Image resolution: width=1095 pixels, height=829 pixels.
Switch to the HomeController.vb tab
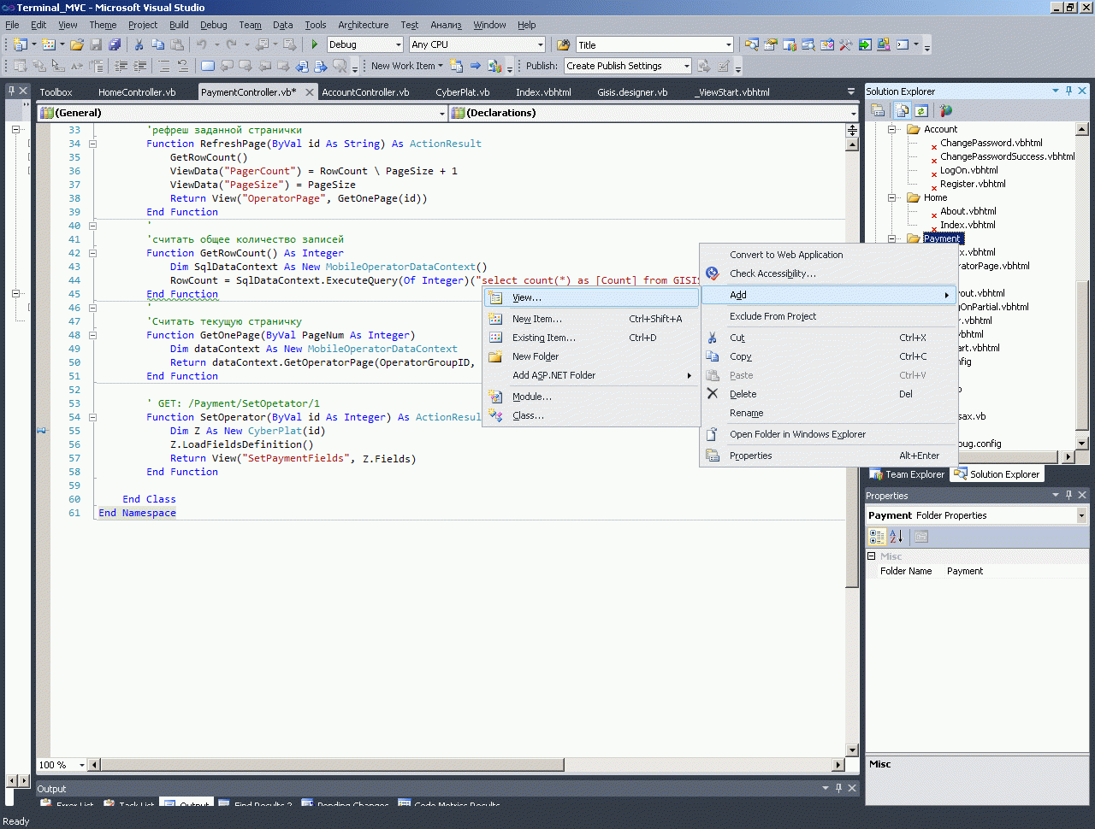(x=137, y=92)
